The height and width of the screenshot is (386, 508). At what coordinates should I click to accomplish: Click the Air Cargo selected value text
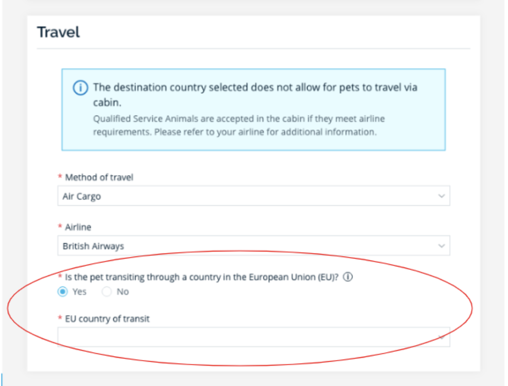pyautogui.click(x=82, y=196)
